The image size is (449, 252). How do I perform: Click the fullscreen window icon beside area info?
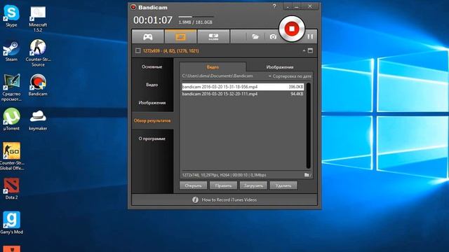(310, 50)
